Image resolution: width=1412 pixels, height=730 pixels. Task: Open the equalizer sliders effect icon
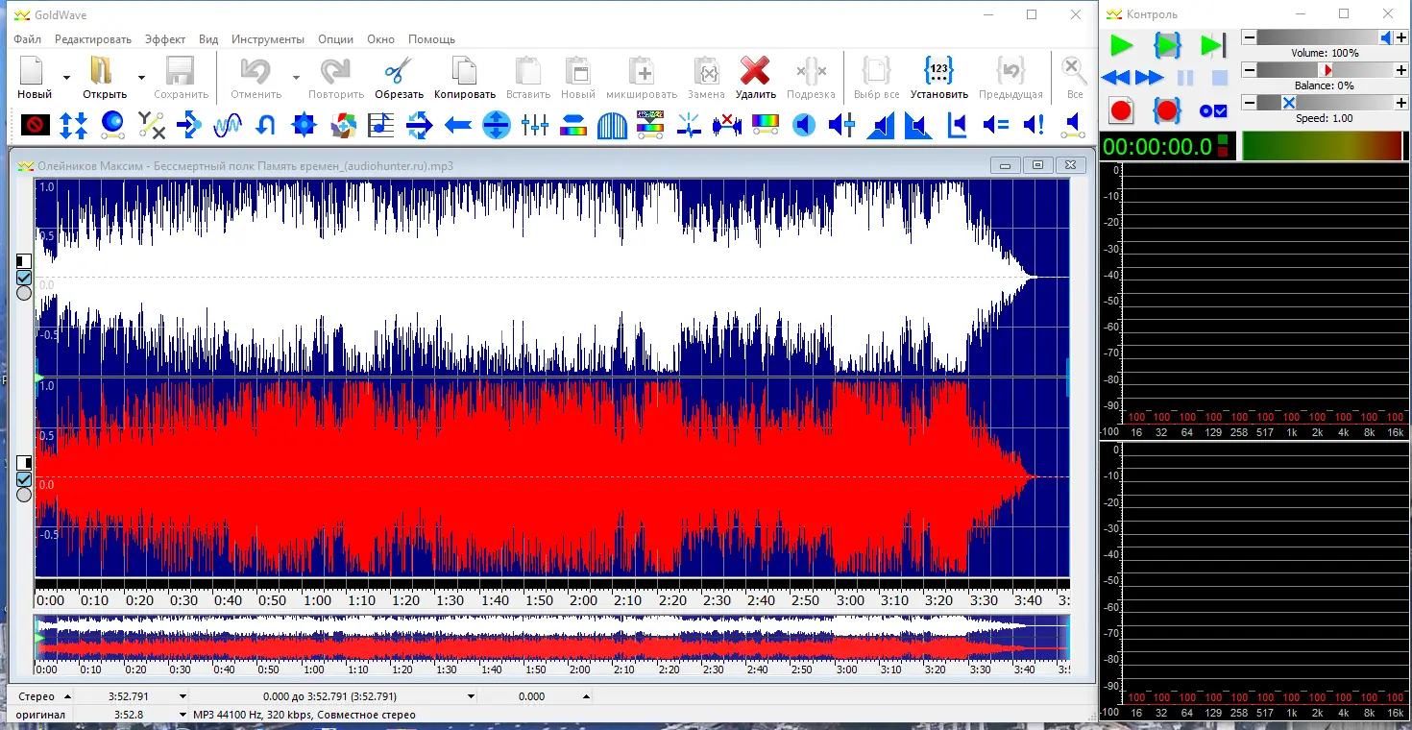pos(534,124)
